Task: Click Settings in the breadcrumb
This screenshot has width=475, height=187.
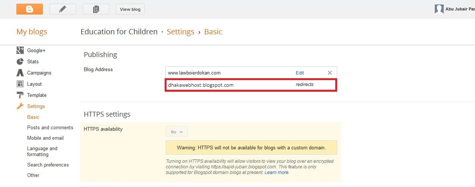Action: coord(181,32)
